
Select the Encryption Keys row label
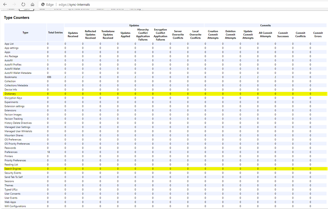[x=13, y=98]
